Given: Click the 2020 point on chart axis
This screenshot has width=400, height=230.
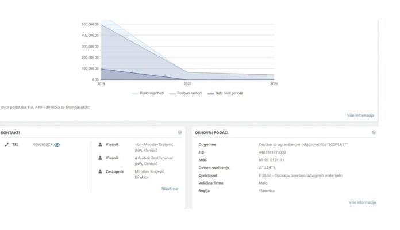Looking at the screenshot, I should click(x=187, y=84).
